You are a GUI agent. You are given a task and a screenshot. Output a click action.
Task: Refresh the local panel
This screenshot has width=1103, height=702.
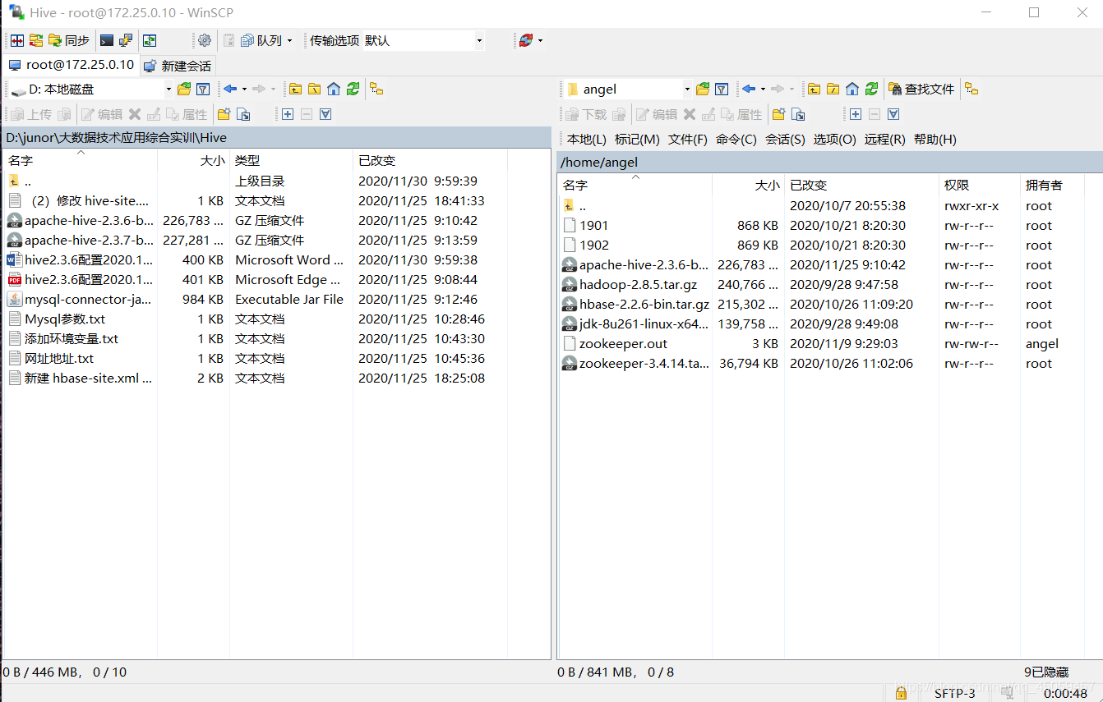coord(353,89)
